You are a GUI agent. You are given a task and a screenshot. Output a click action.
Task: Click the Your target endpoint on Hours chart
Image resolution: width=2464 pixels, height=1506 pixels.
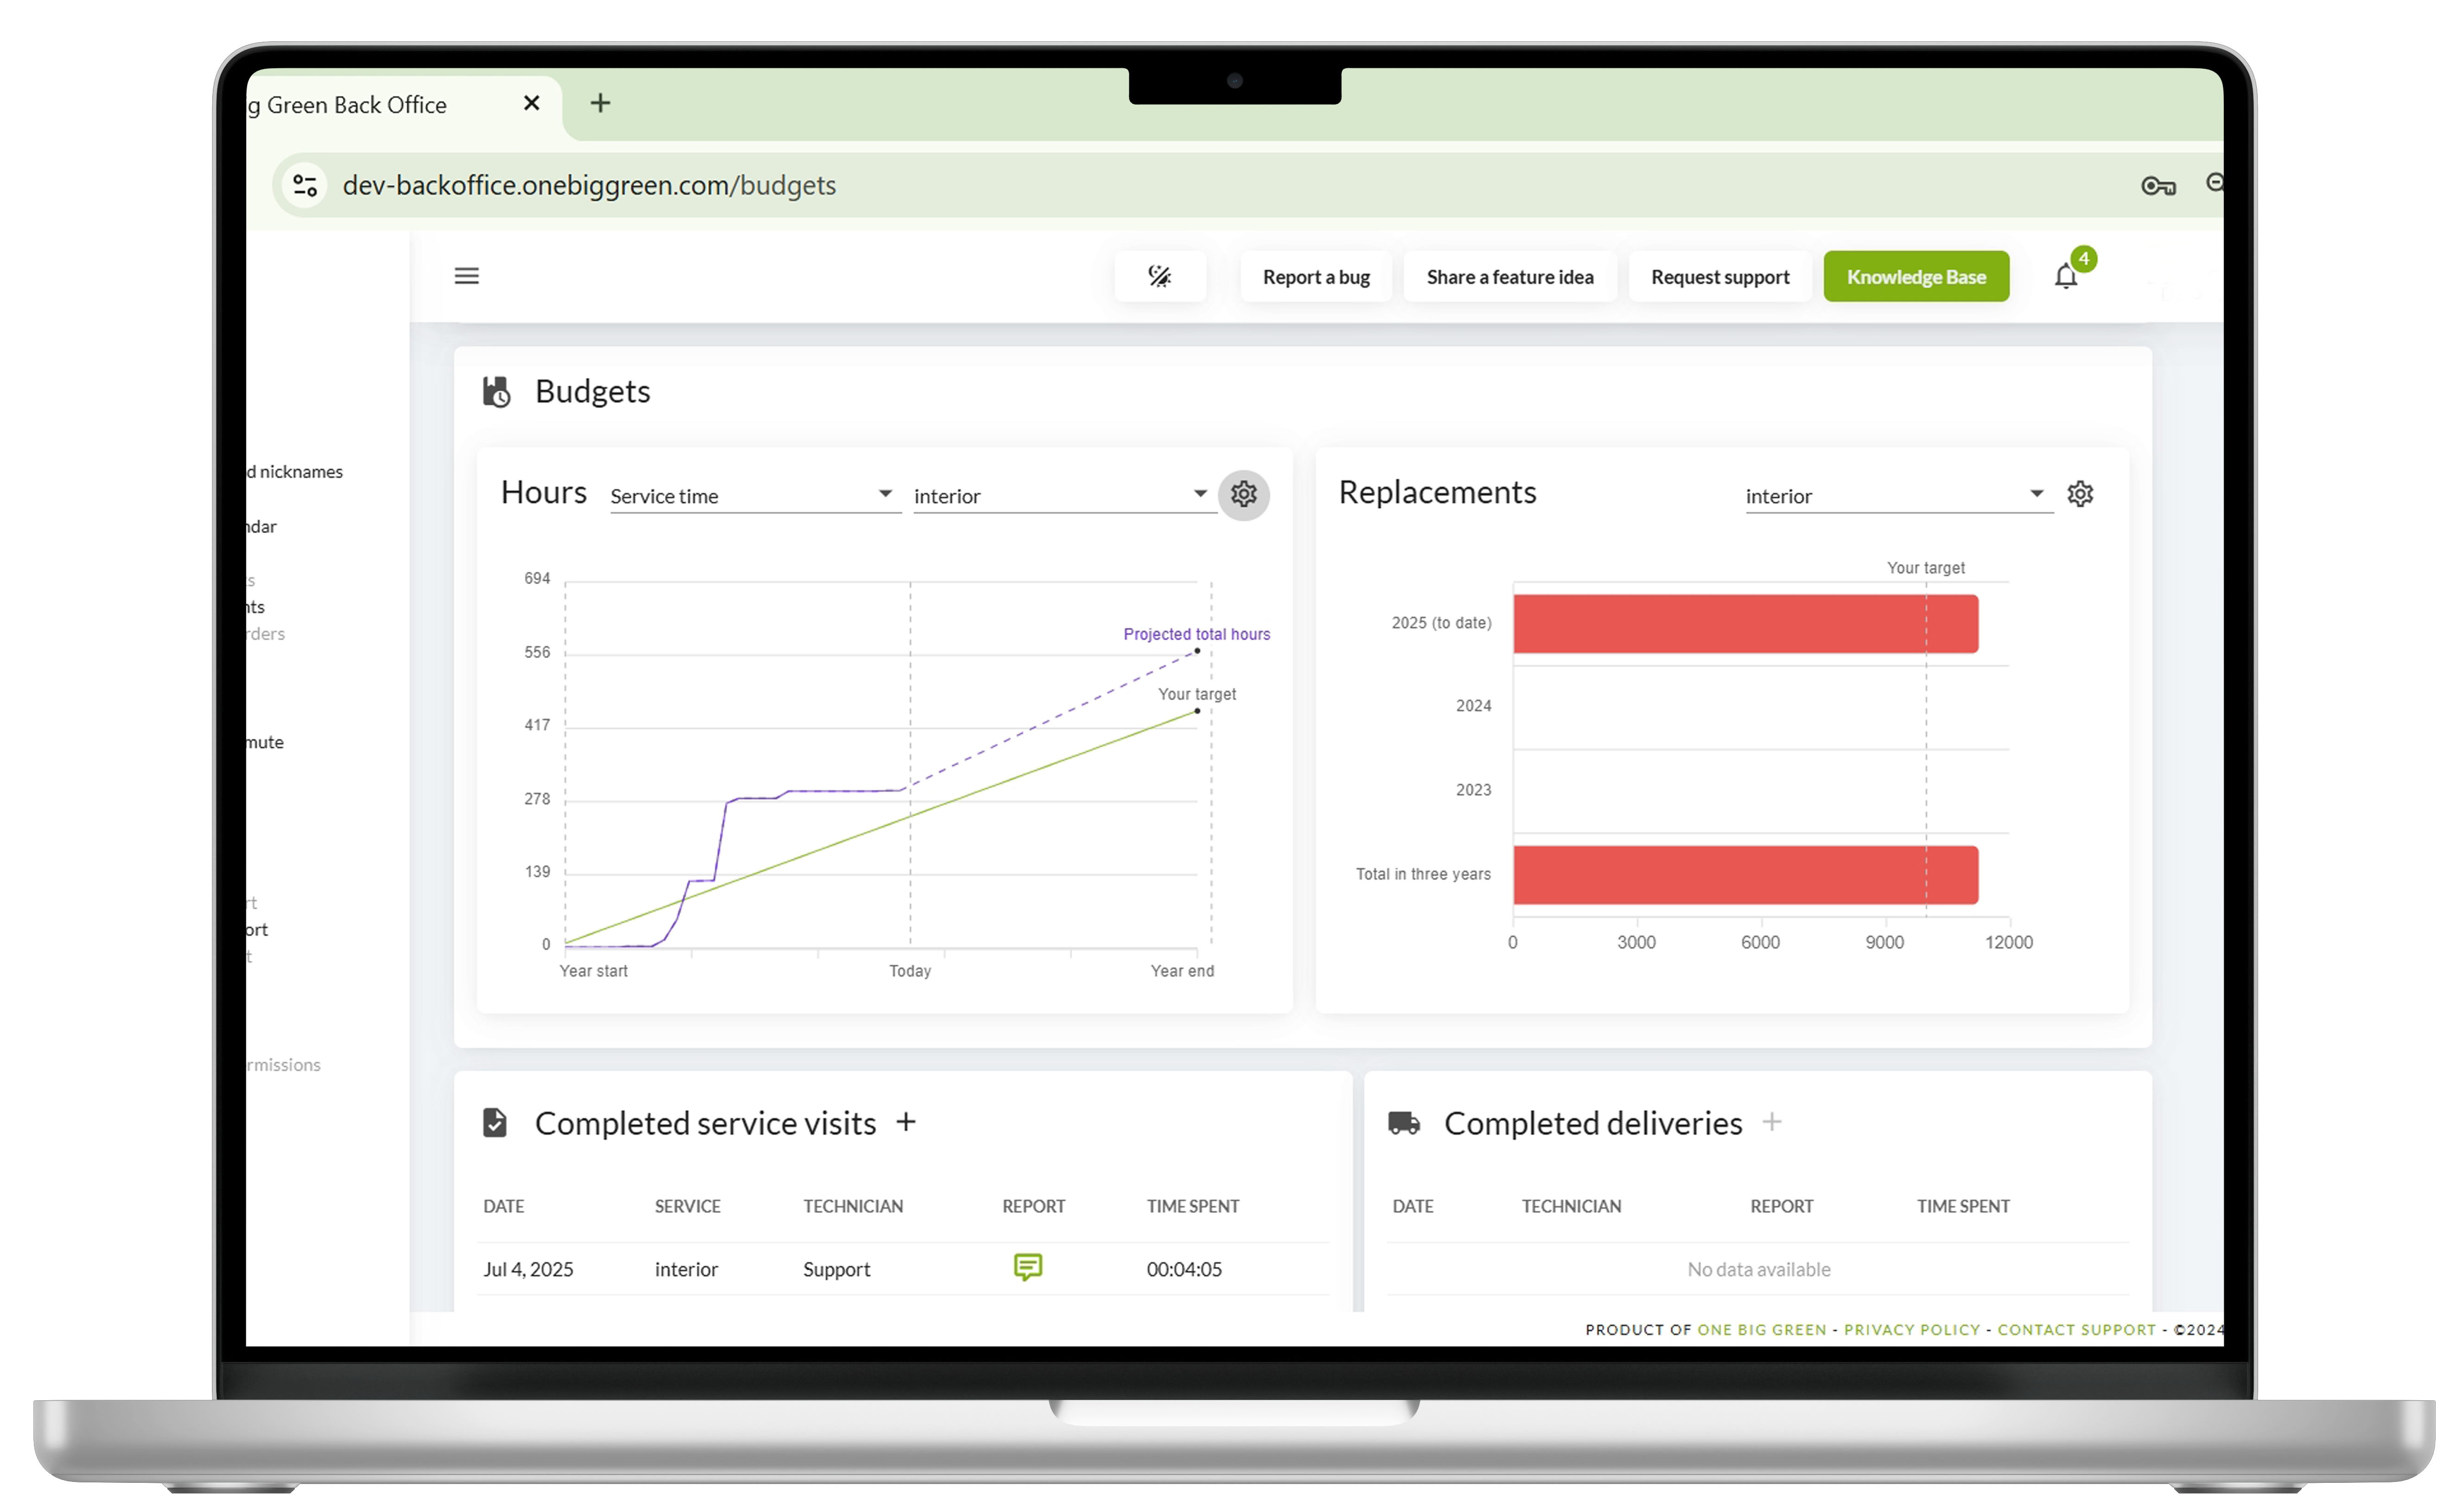pos(1196,711)
